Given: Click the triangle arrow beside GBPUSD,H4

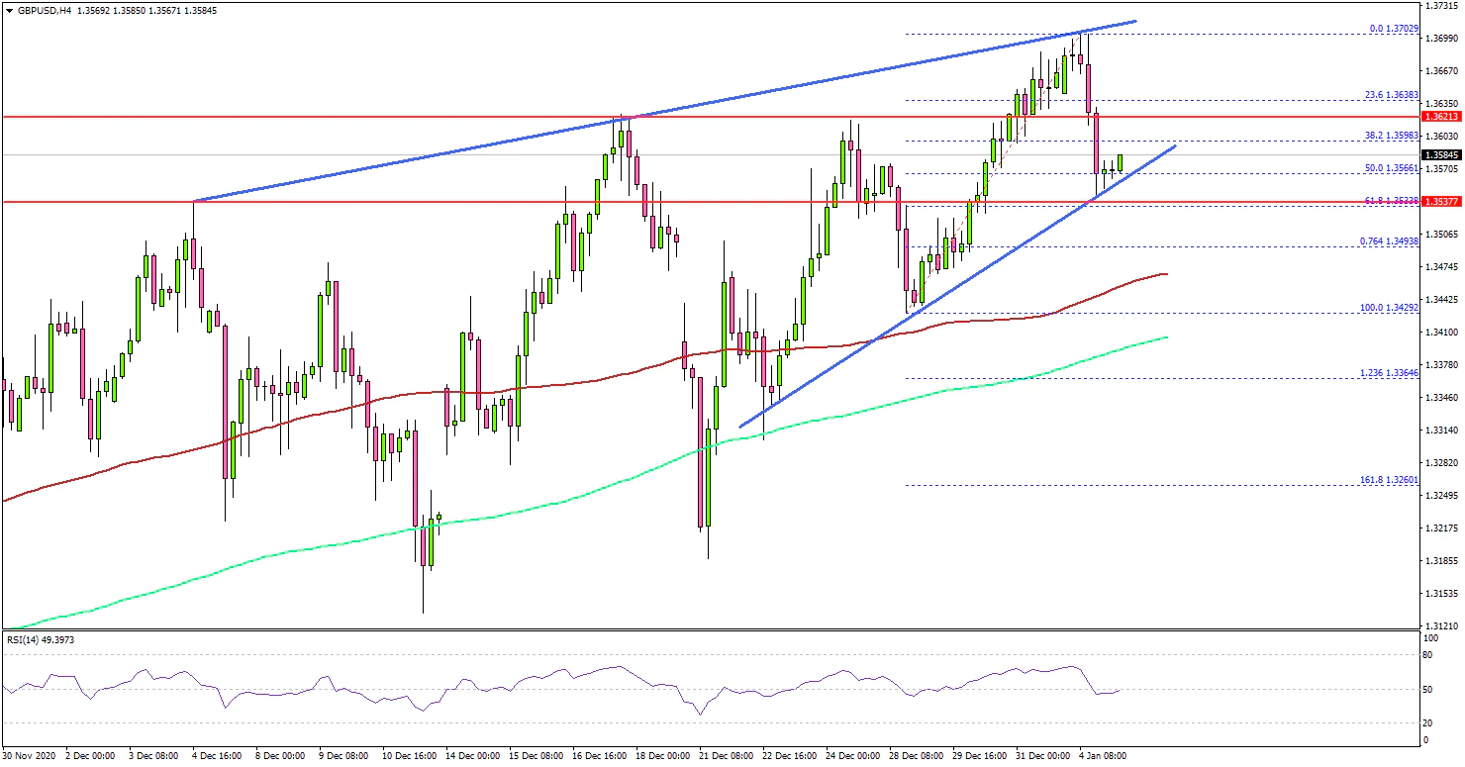Looking at the screenshot, I should pos(8,11).
